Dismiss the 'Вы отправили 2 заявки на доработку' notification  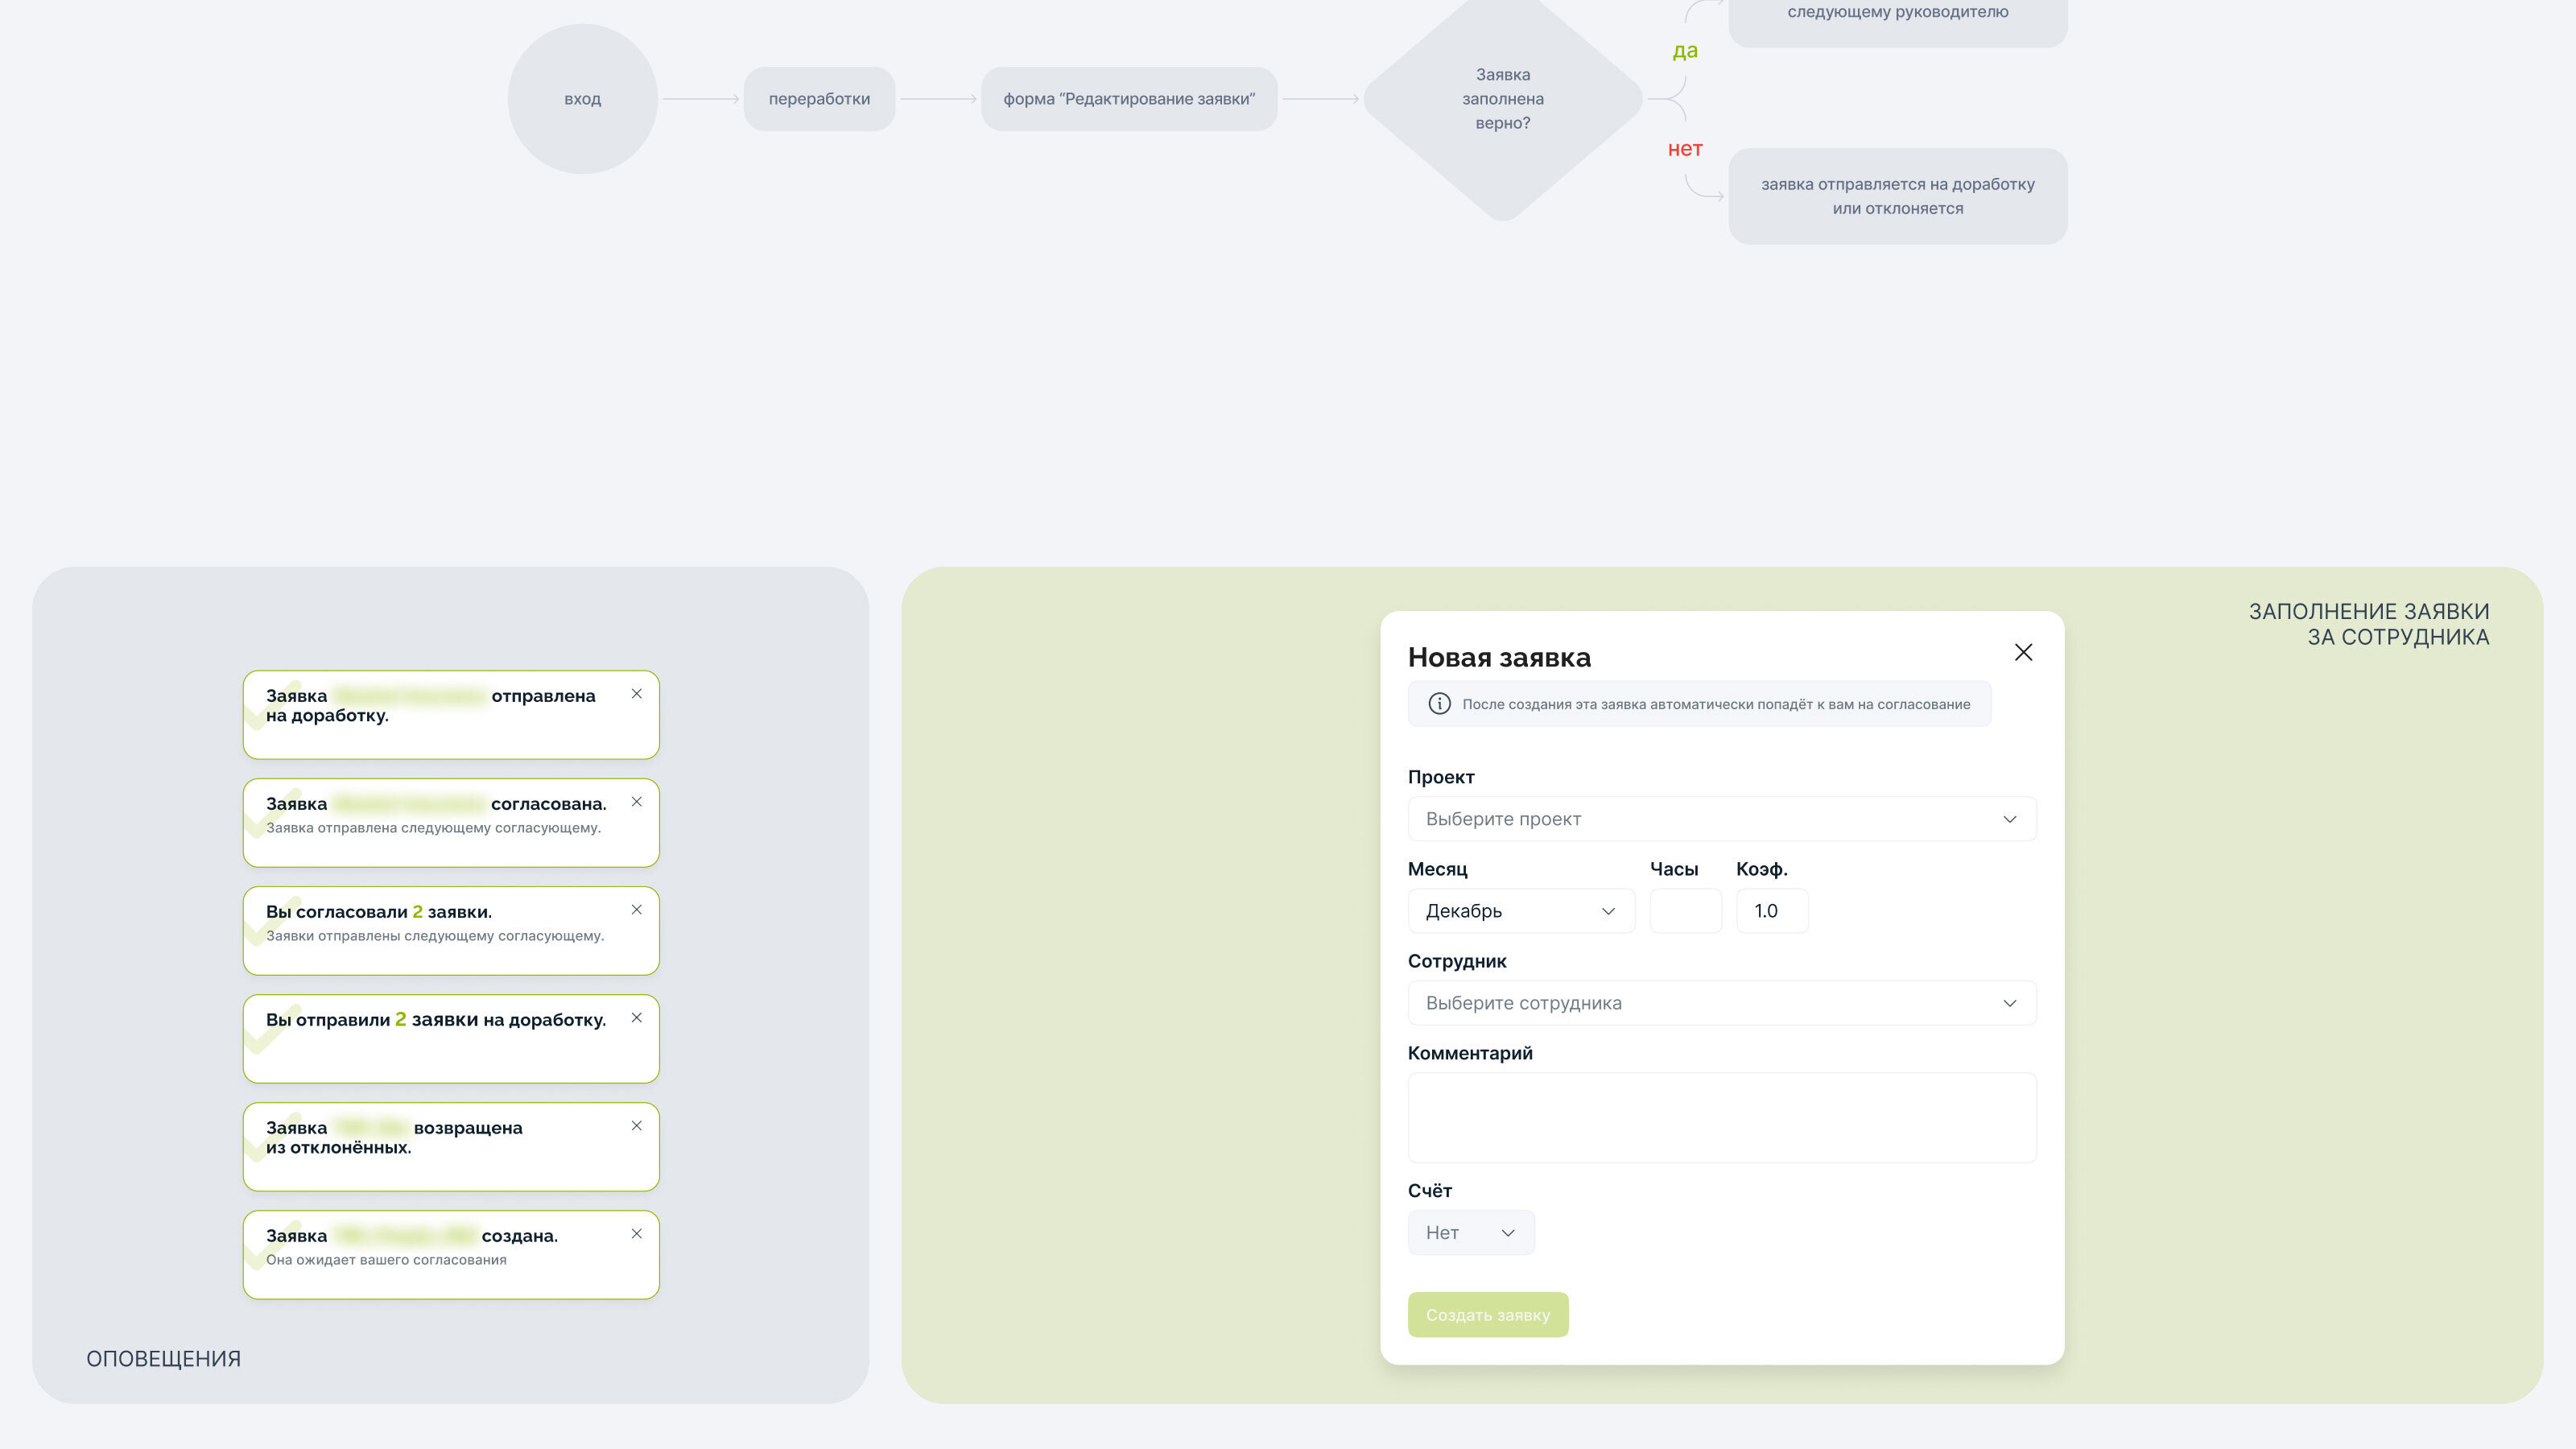tap(636, 1018)
